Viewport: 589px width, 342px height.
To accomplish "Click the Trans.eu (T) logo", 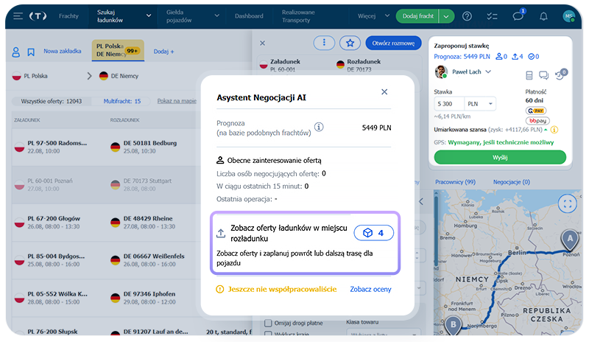I will 38,16.
